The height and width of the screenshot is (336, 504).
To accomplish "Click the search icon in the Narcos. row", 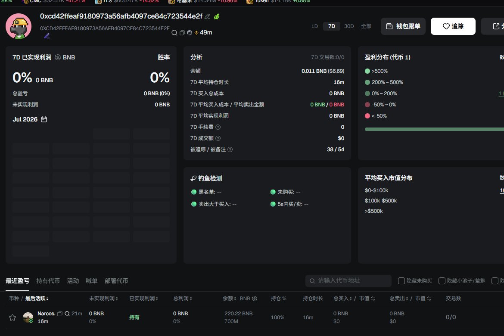I will (x=67, y=314).
